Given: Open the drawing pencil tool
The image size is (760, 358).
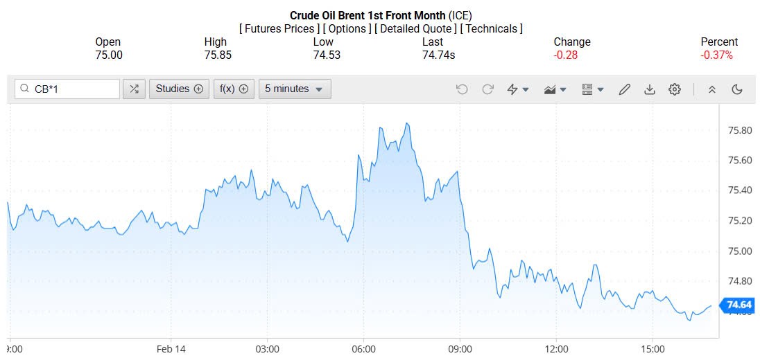Looking at the screenshot, I should 624,89.
